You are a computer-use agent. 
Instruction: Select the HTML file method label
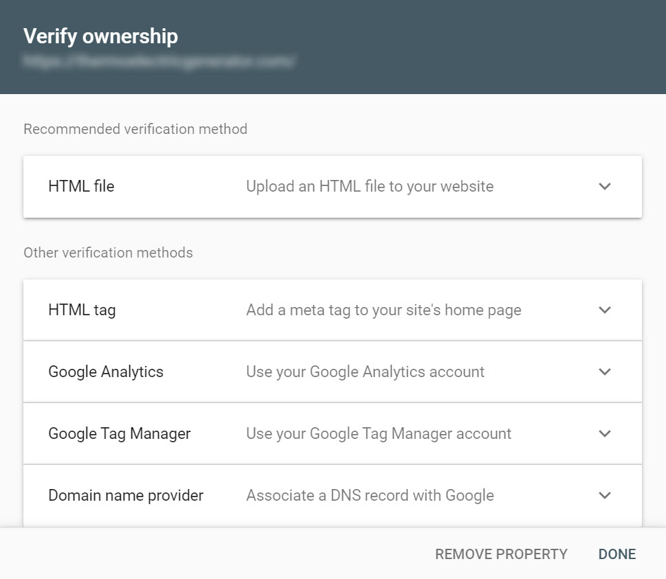81,186
